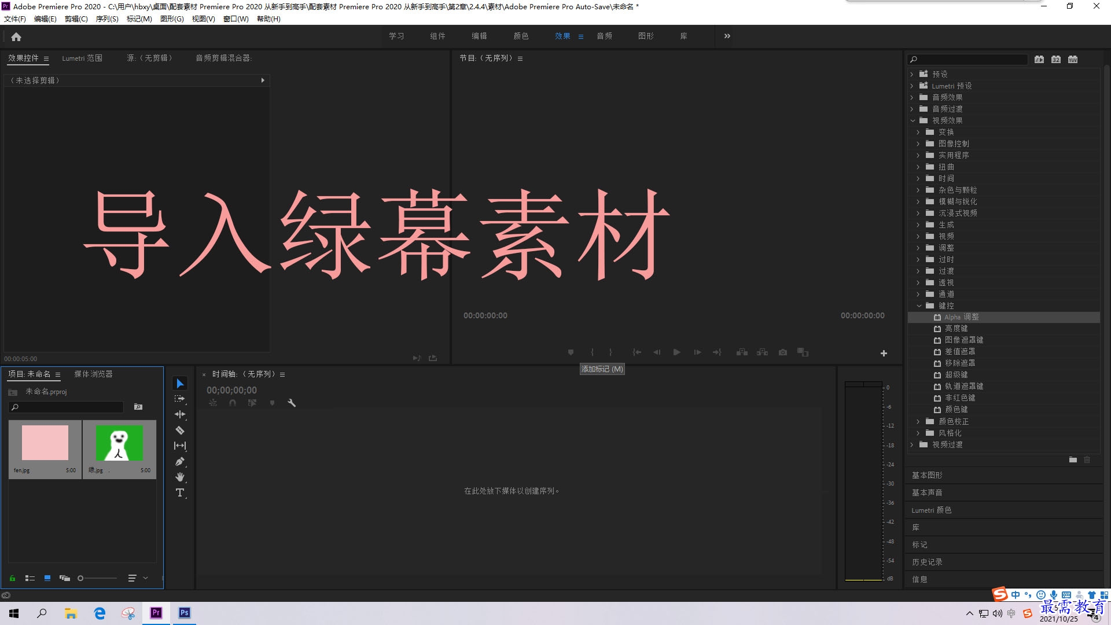This screenshot has width=1111, height=625.
Task: Select the Hand tool
Action: pyautogui.click(x=180, y=477)
